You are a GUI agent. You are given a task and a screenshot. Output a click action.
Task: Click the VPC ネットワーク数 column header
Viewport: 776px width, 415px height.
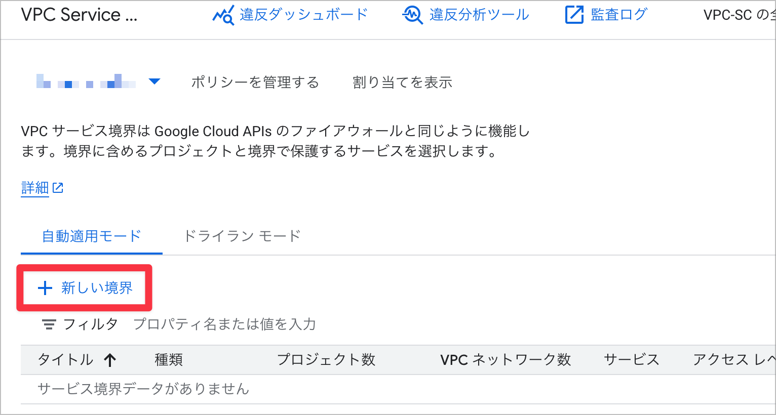click(506, 360)
